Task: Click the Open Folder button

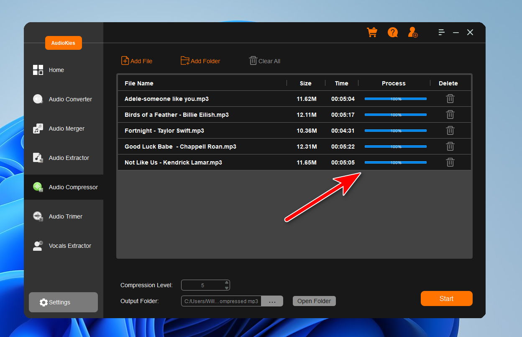Action: tap(314, 301)
